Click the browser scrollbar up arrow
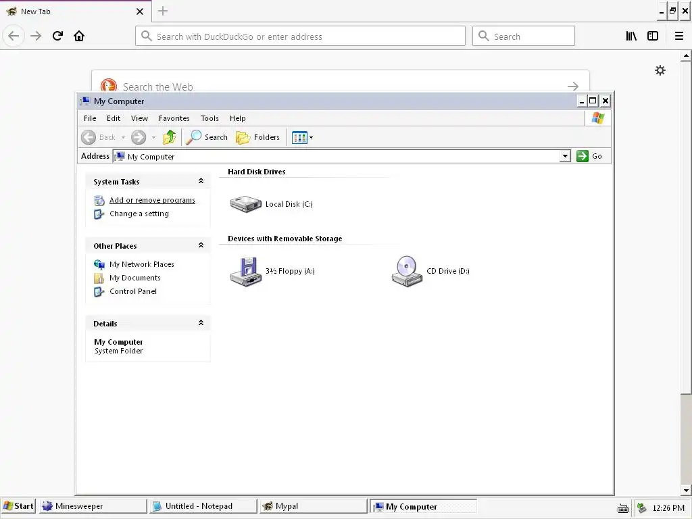Viewport: 692px width, 519px height. [x=686, y=56]
